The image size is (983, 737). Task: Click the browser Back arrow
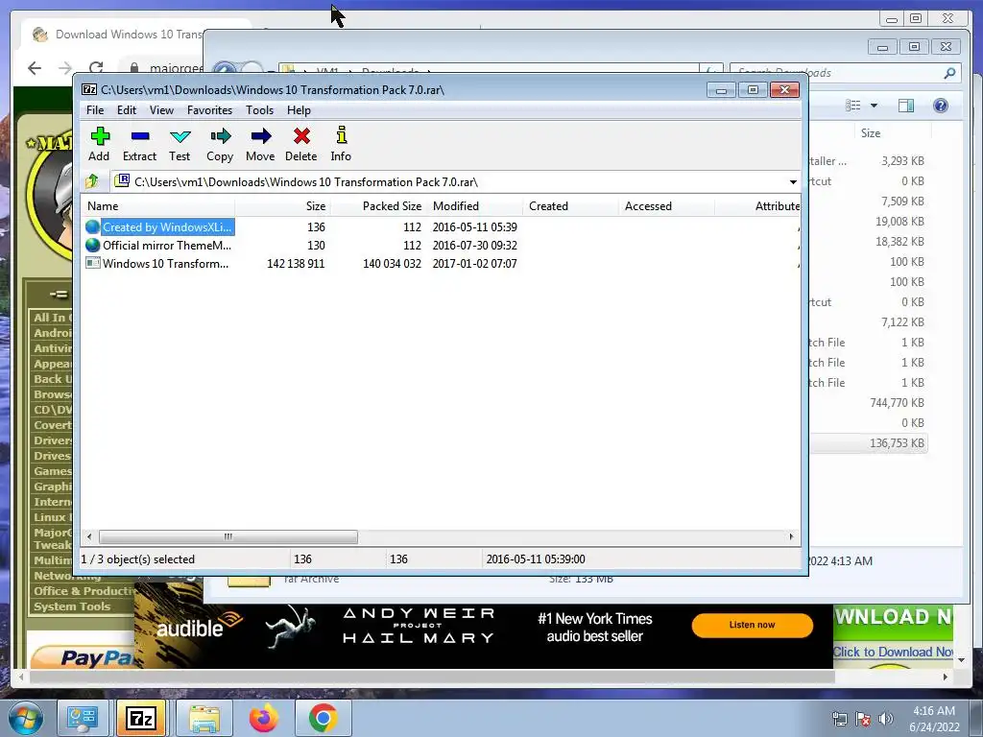tap(35, 68)
